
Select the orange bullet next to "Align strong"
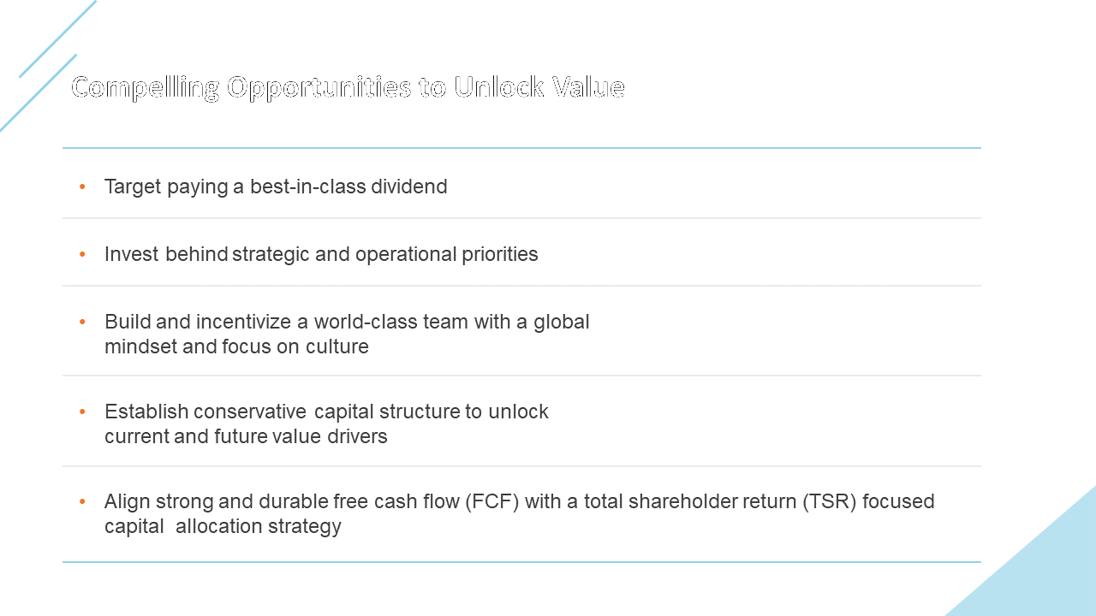82,501
